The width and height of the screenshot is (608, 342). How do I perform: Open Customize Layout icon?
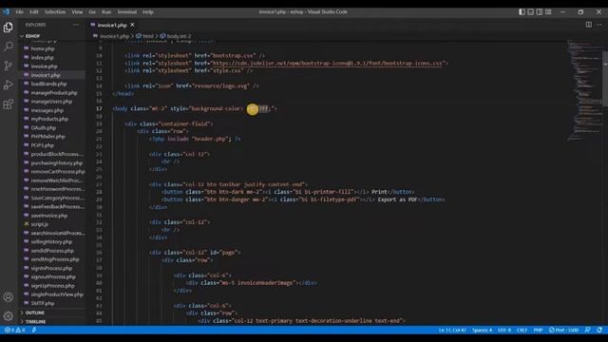click(548, 12)
